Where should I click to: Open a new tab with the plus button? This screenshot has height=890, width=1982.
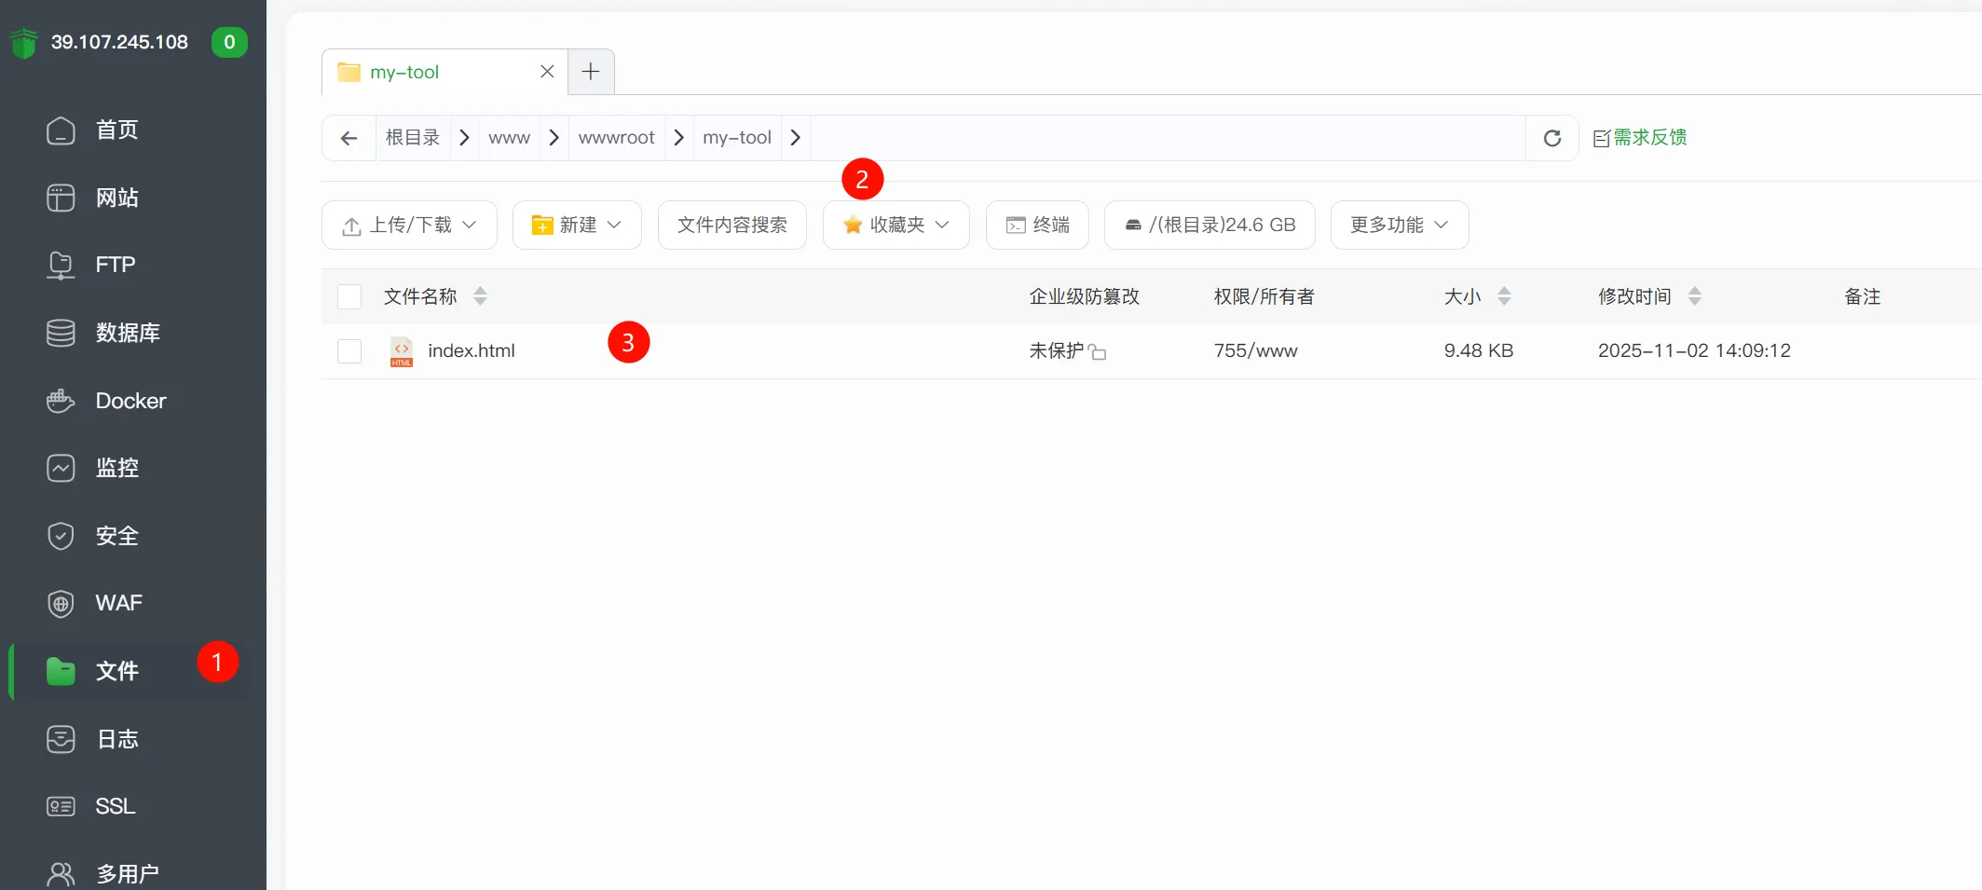point(590,71)
